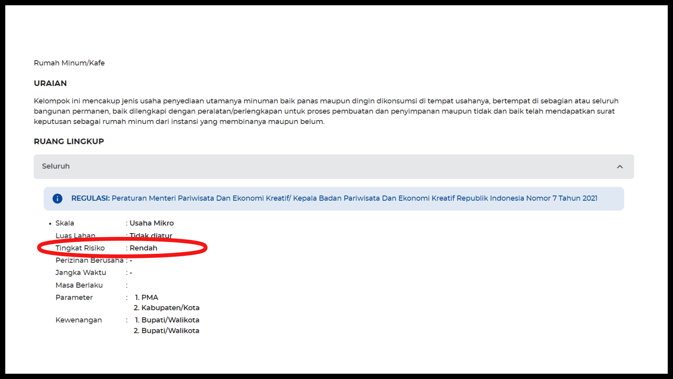Click the first Bupati/Walikota entry
Screen dimensions: 673x379
pos(170,320)
